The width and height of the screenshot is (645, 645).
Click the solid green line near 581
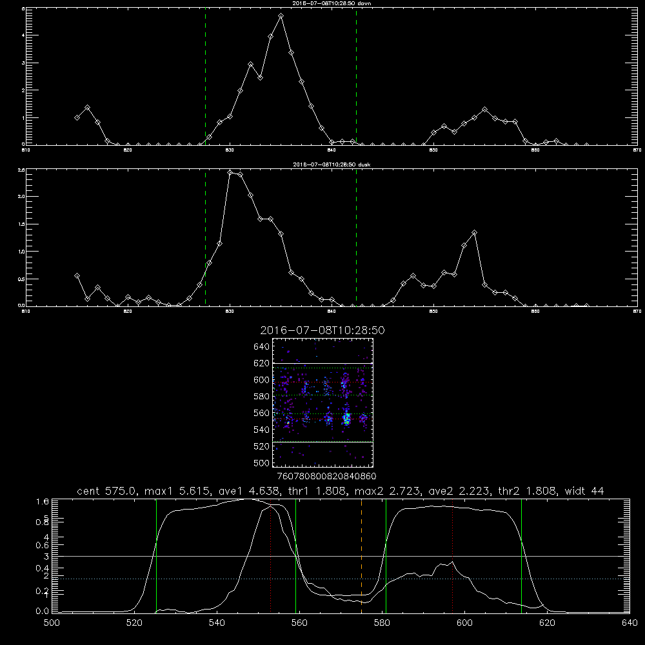click(386, 556)
